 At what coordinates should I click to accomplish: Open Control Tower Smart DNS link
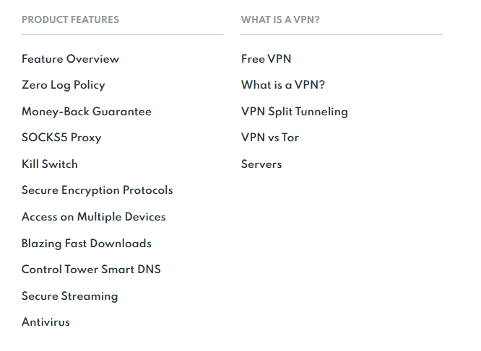pos(91,270)
